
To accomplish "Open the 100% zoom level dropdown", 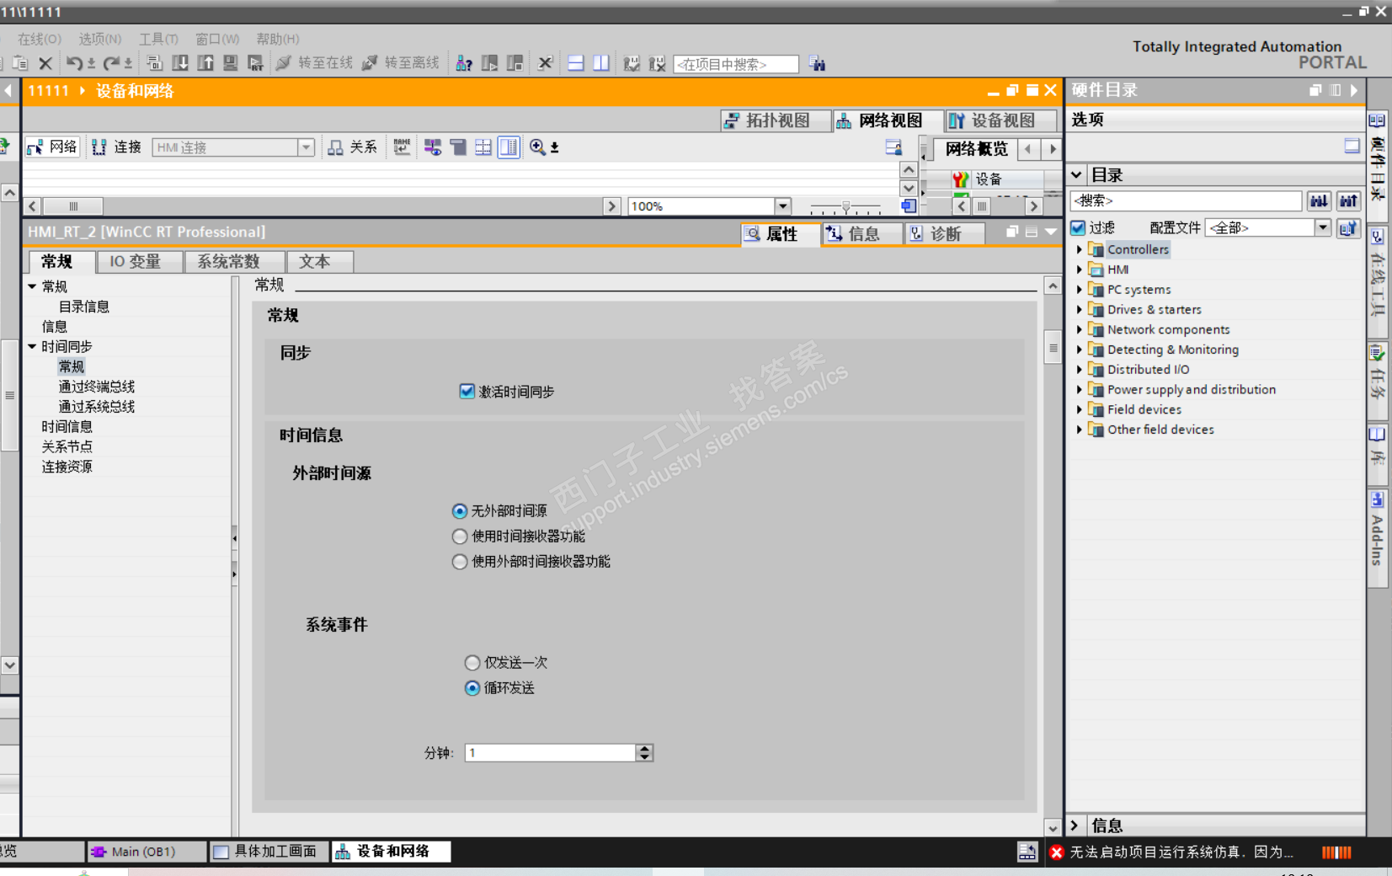I will tap(782, 206).
